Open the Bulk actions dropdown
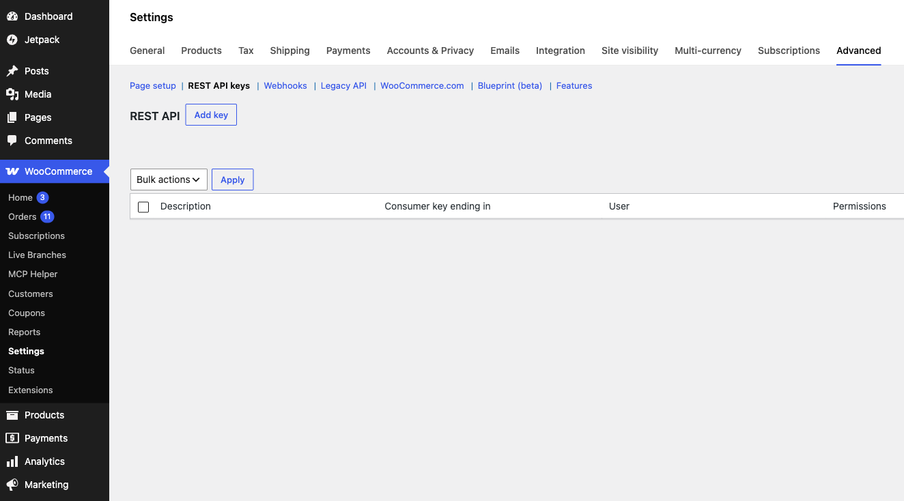The height and width of the screenshot is (501, 904). (169, 180)
